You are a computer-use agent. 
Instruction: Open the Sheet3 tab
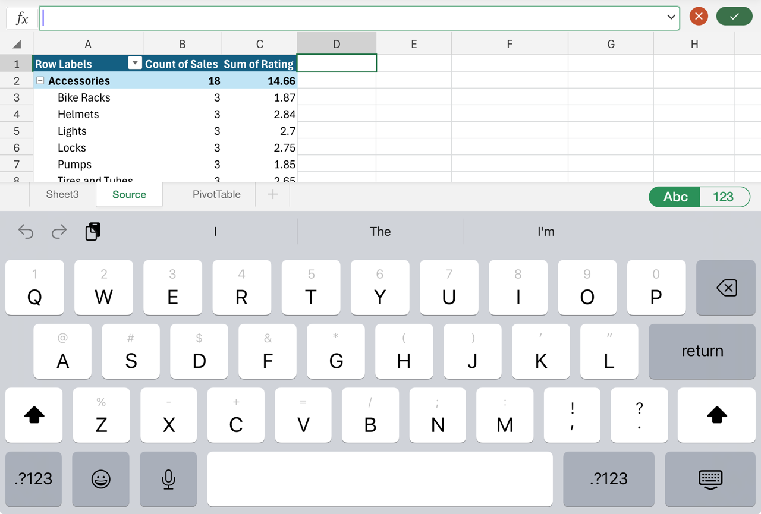62,194
